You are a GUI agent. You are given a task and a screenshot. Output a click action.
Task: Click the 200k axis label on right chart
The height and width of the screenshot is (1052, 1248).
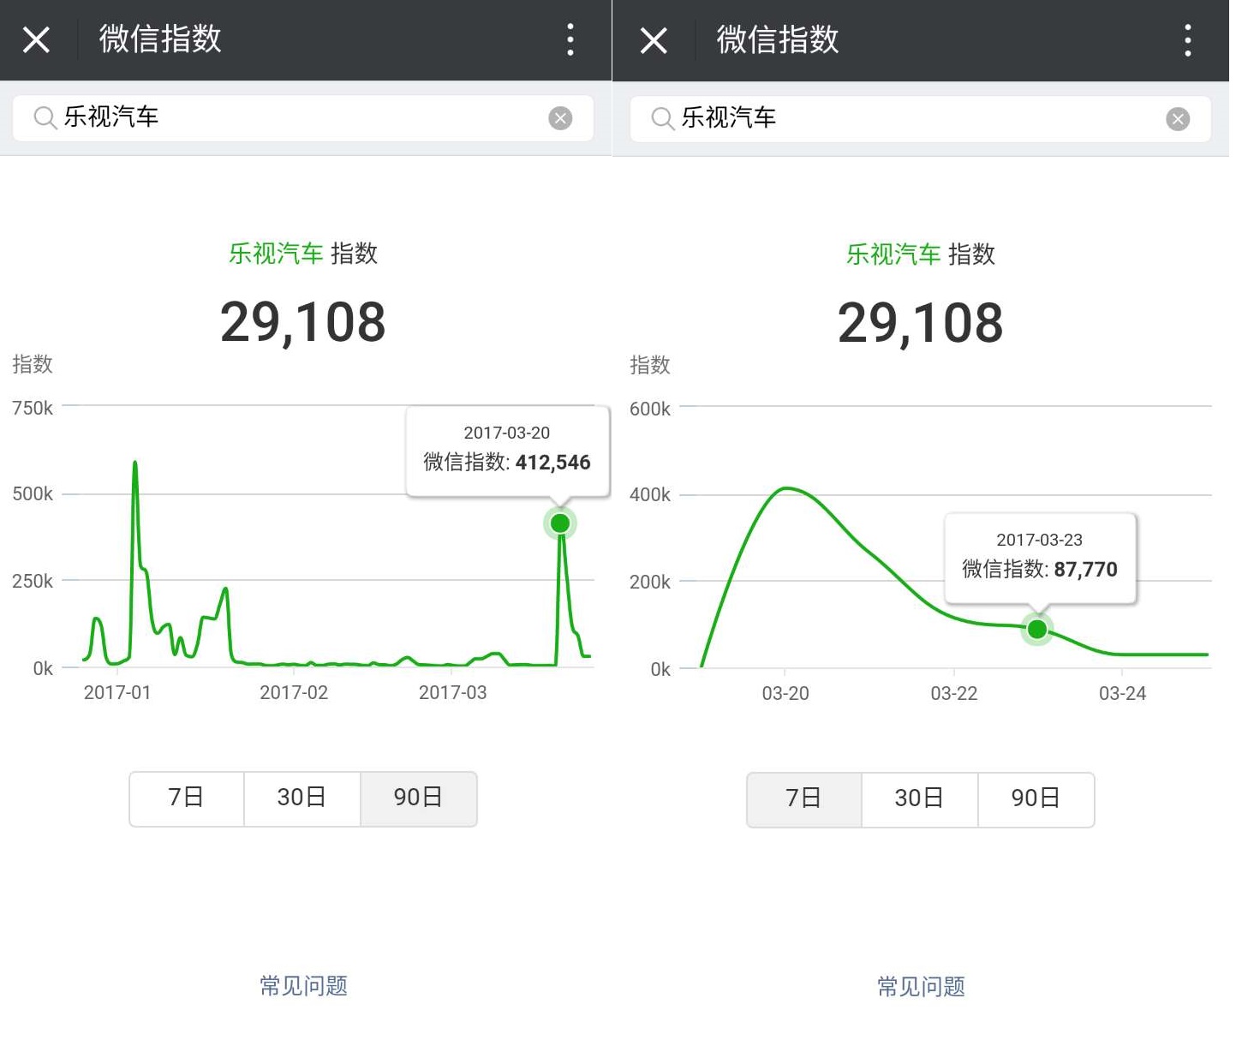(650, 582)
